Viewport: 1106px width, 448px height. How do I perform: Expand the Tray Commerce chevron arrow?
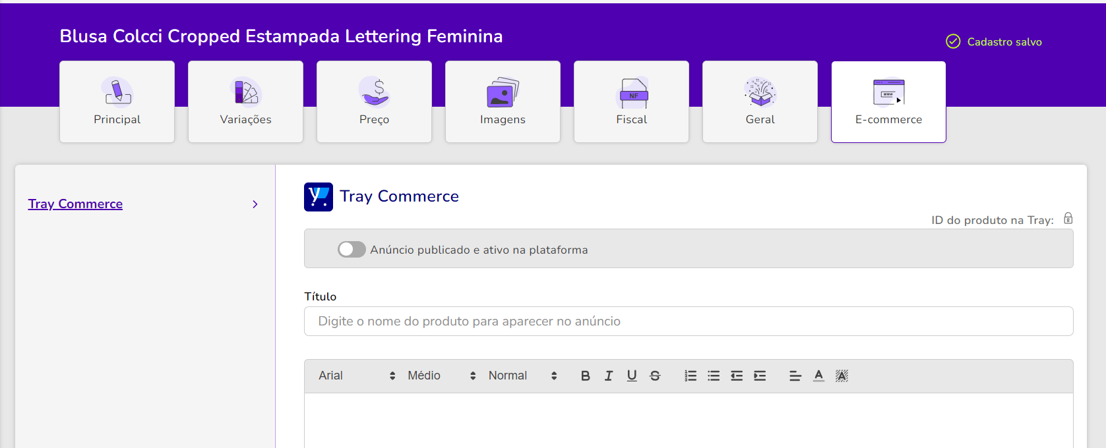click(255, 204)
